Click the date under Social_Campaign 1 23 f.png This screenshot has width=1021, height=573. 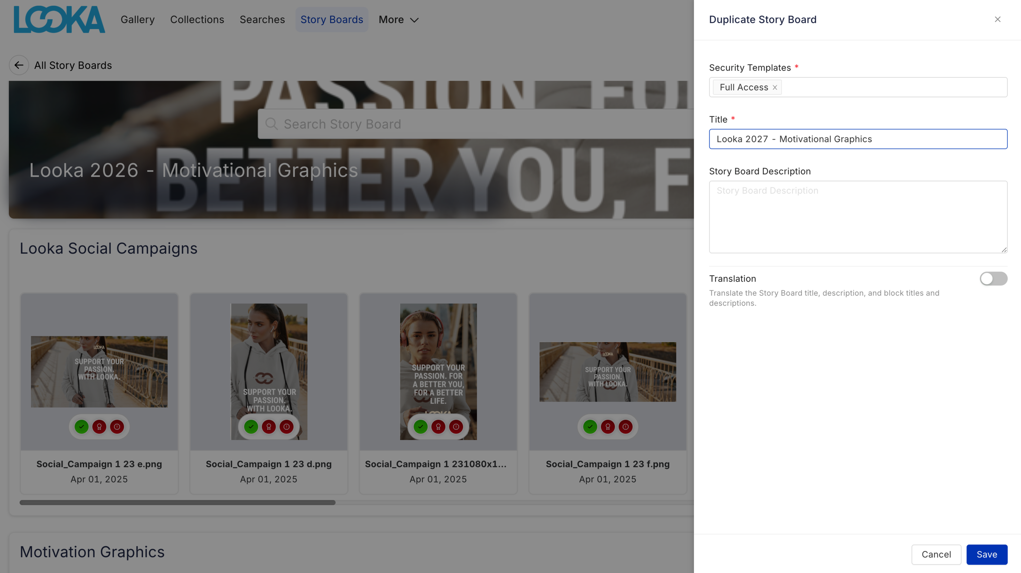(x=607, y=479)
